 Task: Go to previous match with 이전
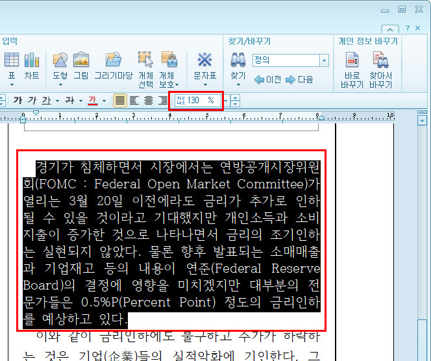pyautogui.click(x=267, y=80)
